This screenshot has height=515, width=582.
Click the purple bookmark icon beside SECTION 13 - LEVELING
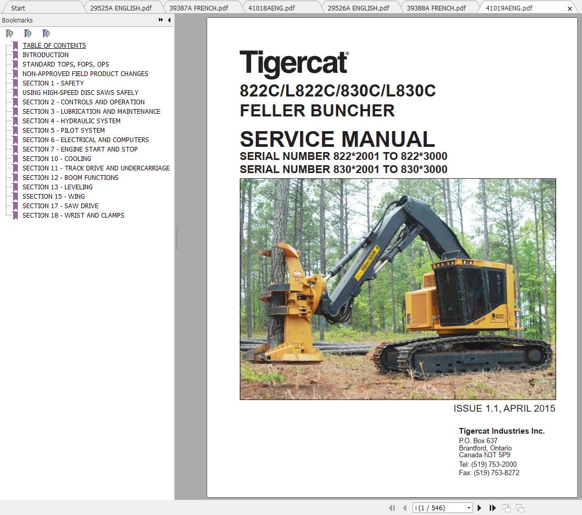click(15, 187)
